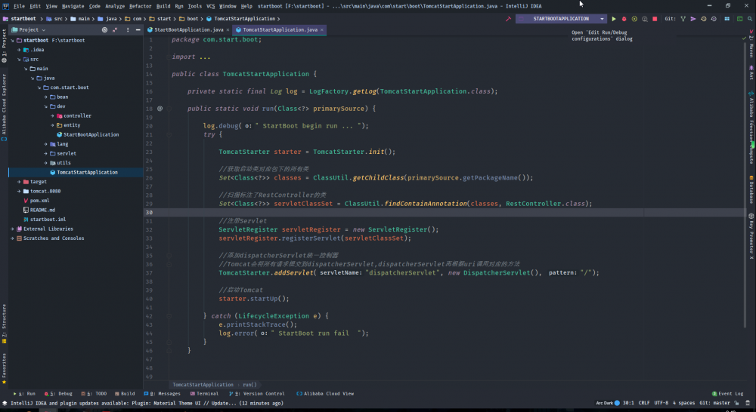Open the Refactor menu
Screen dimensions: 756x412
pos(140,6)
